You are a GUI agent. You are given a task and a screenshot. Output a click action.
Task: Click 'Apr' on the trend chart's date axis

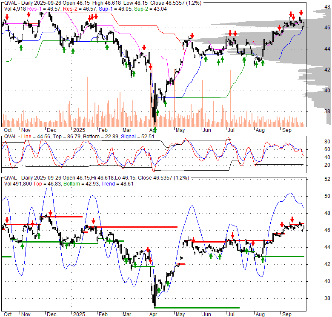[153, 314]
